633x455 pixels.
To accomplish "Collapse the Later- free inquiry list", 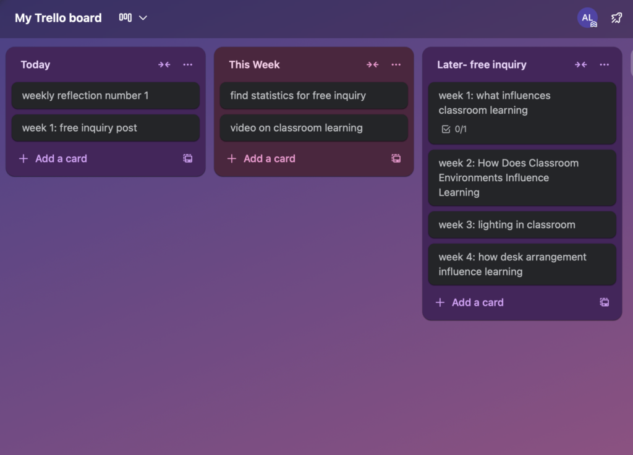I will [x=580, y=65].
